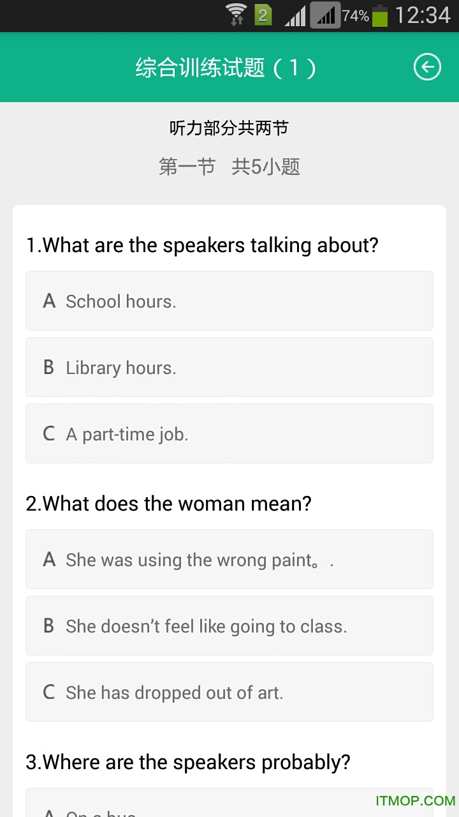Select the partially visible question 3 option A

(229, 806)
